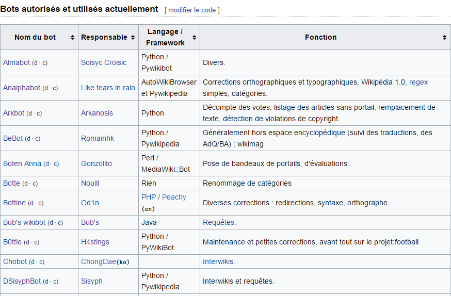Open Botte bot page
The height and width of the screenshot is (296, 451).
pos(11,184)
